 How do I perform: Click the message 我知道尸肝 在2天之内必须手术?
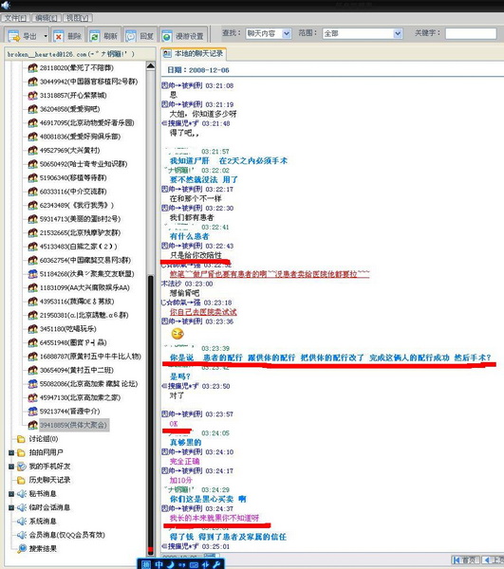point(229,160)
